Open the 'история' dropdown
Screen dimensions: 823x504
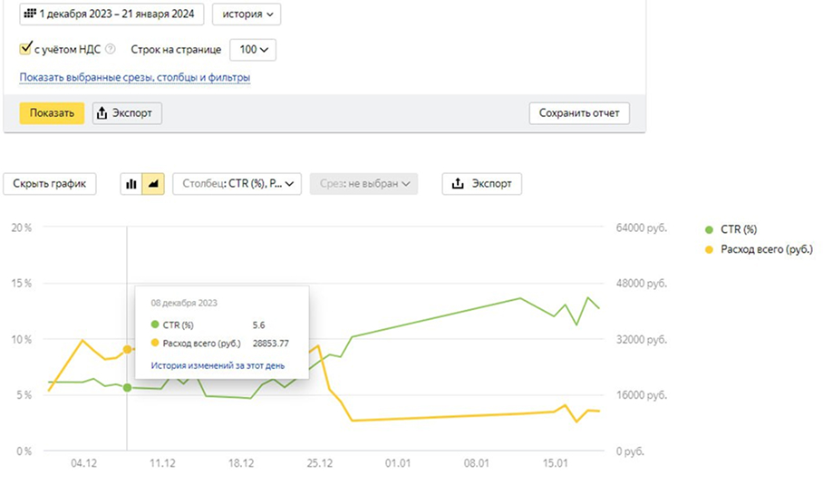(x=246, y=15)
